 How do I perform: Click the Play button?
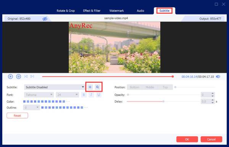(10, 77)
